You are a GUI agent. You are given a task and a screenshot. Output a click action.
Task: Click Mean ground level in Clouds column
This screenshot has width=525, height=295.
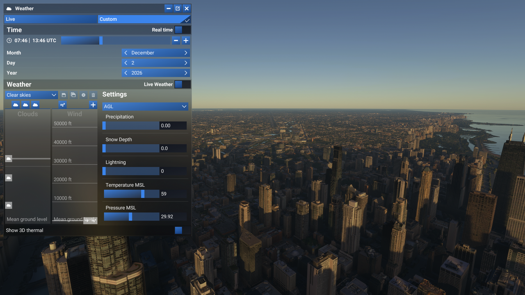27,220
